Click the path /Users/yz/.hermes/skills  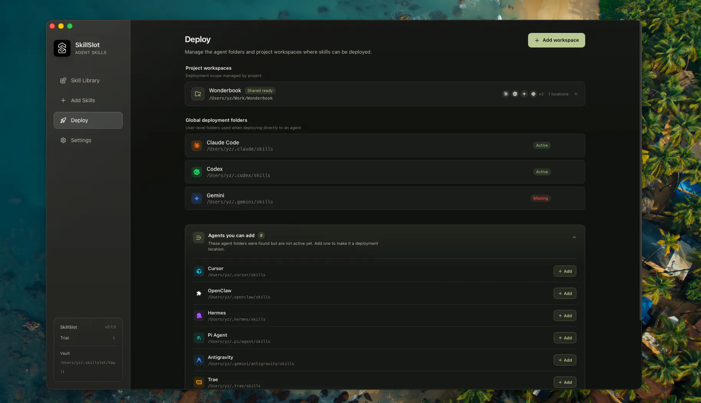pyautogui.click(x=237, y=319)
